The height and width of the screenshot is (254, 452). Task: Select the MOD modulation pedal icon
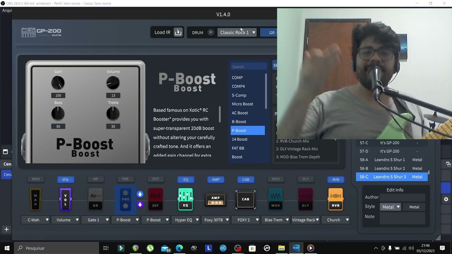click(275, 199)
